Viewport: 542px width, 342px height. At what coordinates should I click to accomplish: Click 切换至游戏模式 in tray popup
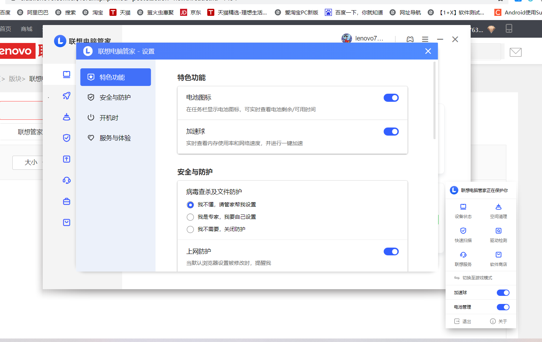point(473,278)
